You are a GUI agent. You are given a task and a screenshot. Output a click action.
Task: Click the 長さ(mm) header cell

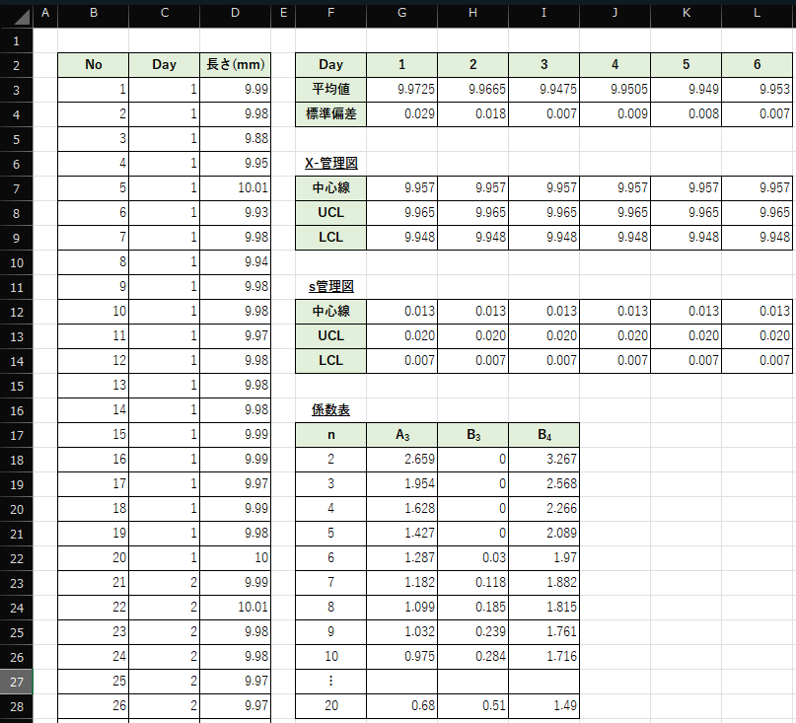tap(235, 65)
